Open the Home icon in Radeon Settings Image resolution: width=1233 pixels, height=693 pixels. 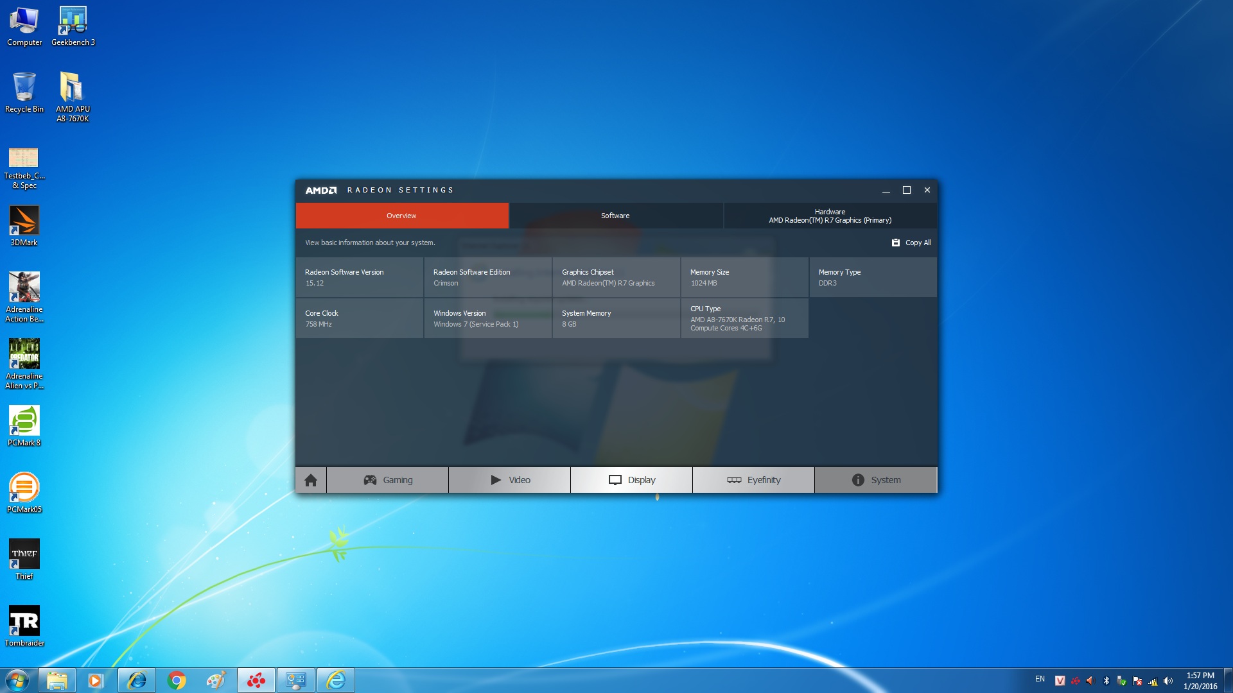pyautogui.click(x=311, y=480)
